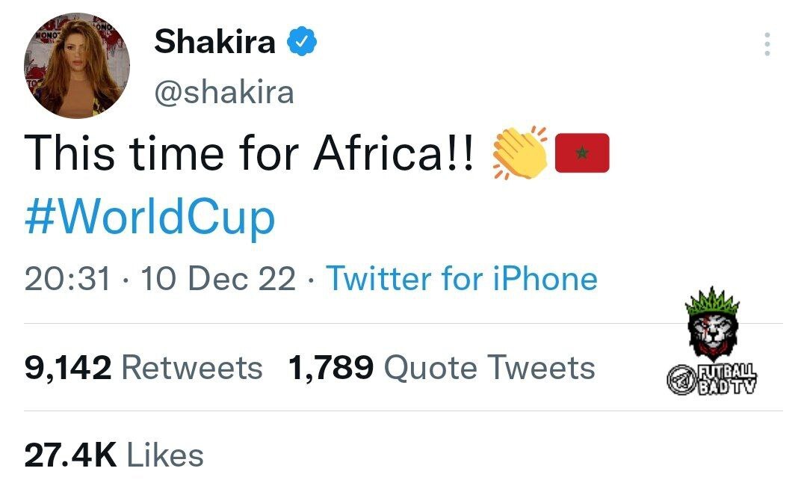Open the Shakira display name
807x492 pixels.
click(214, 41)
